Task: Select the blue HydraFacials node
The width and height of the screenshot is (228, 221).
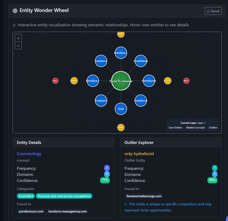Action: pyautogui.click(x=149, y=81)
